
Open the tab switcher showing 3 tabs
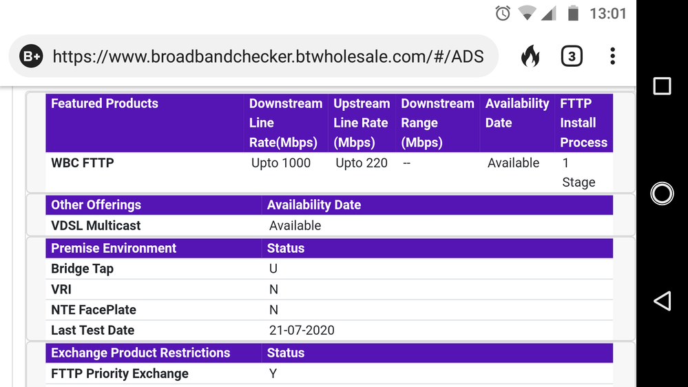point(572,56)
